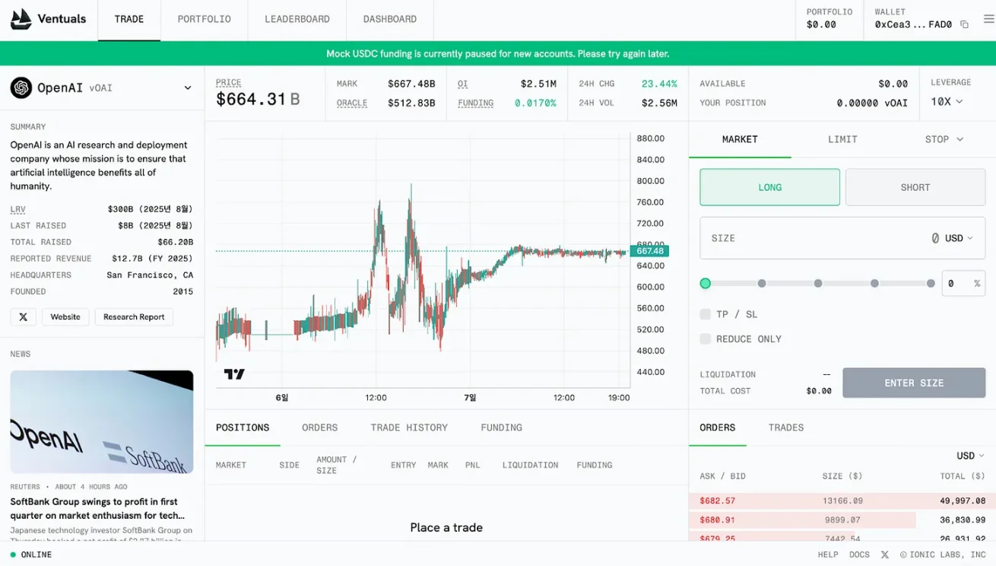
Task: Open the USD unit dropdown in size field
Action: point(960,238)
